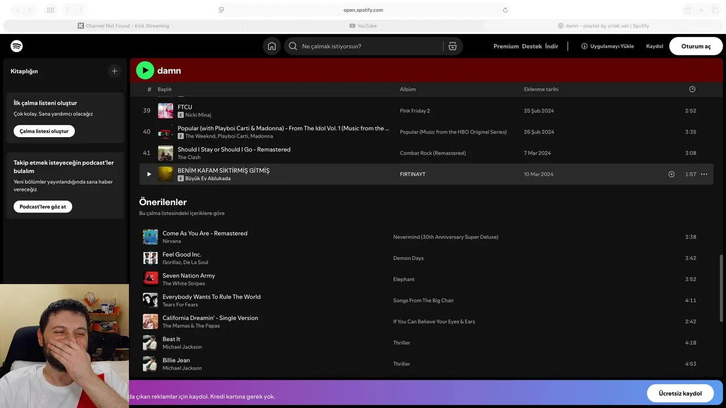The width and height of the screenshot is (726, 408).
Task: Click the Spotify logo icon
Action: click(16, 46)
